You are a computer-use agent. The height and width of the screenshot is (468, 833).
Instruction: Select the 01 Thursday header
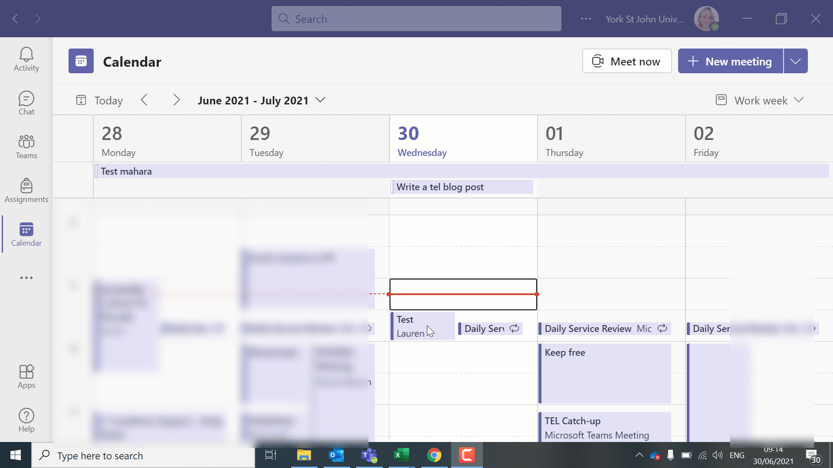tap(611, 139)
